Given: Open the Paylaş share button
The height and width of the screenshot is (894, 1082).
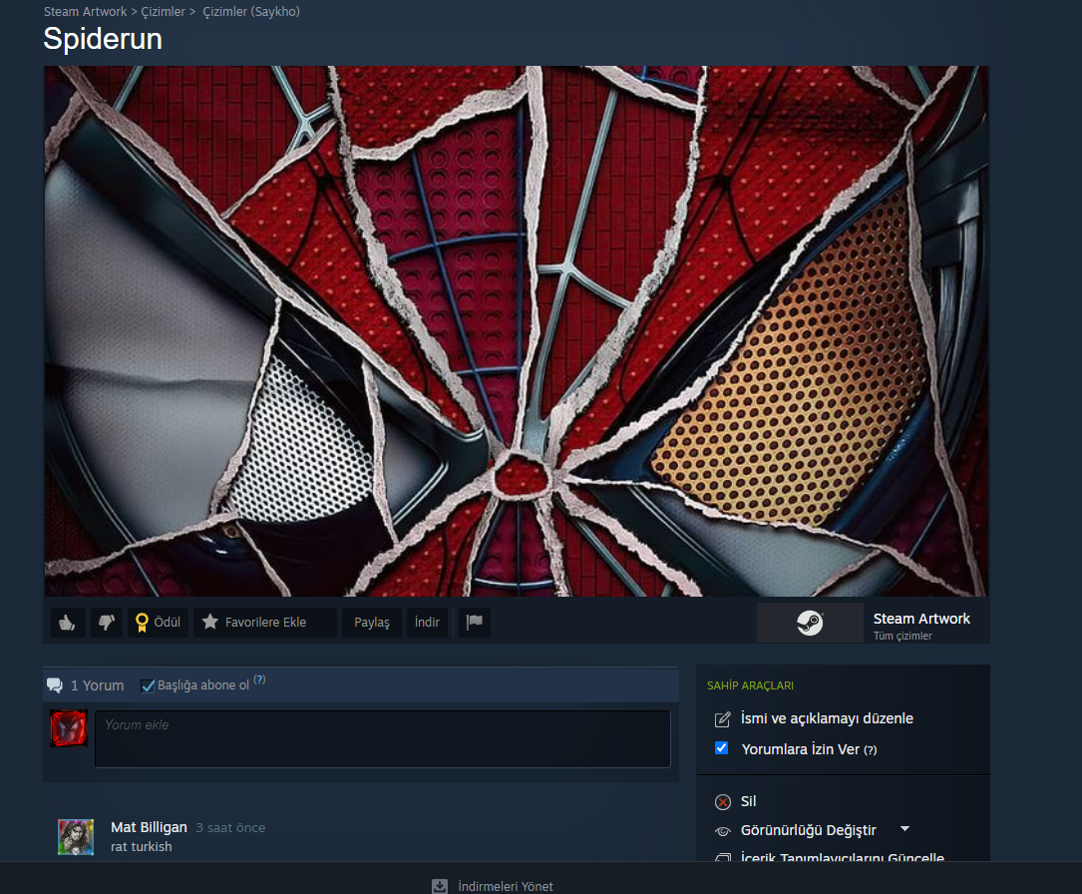Looking at the screenshot, I should coord(372,622).
